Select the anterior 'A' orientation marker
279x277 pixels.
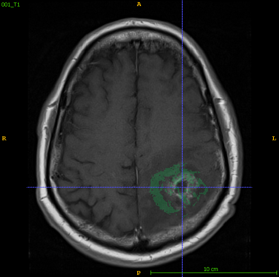click(139, 4)
